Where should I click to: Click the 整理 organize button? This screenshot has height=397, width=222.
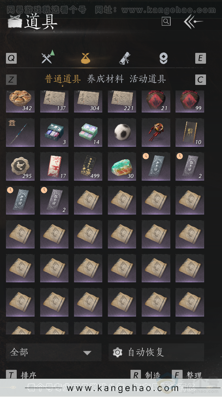tap(187, 374)
